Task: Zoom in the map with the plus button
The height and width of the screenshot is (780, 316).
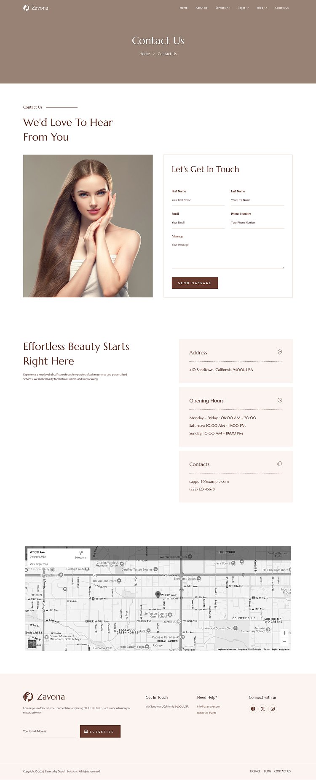Action: [x=284, y=633]
